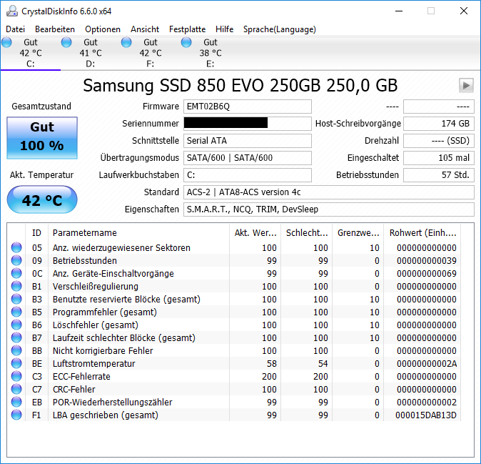Click the Grenzwe... column header
This screenshot has height=464, width=481.
[x=358, y=233]
